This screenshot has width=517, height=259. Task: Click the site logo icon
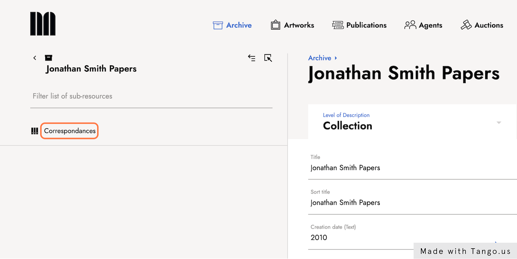coord(43,24)
